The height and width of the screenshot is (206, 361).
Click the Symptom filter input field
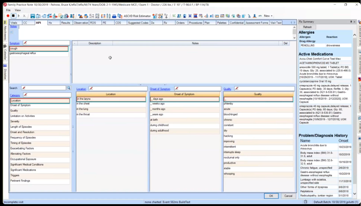coord(47,43)
